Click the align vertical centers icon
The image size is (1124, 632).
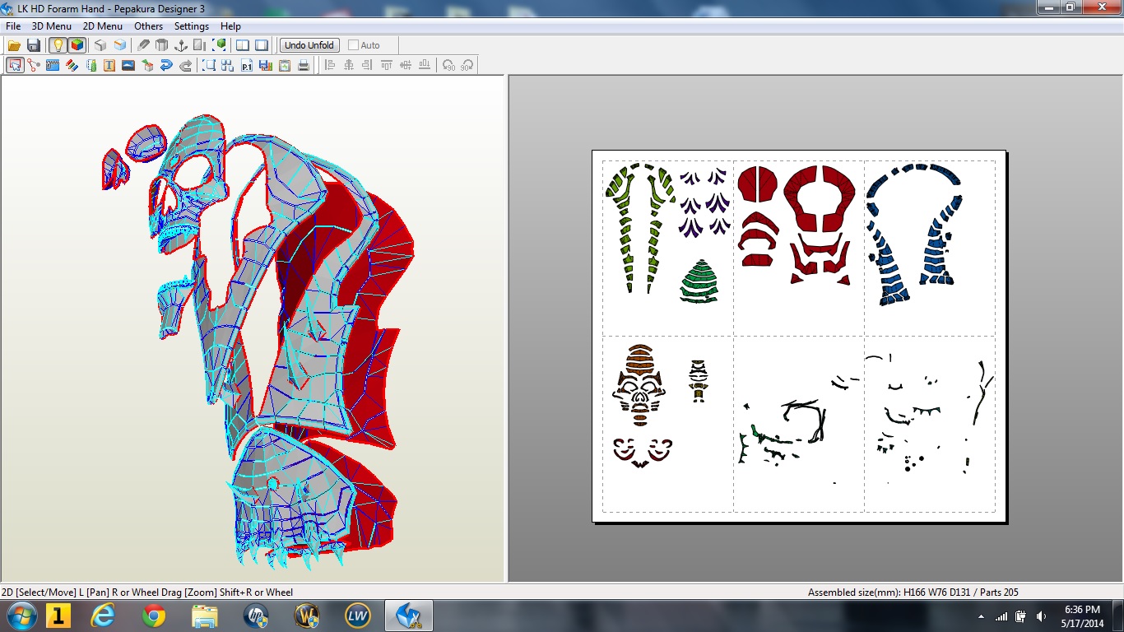click(406, 65)
